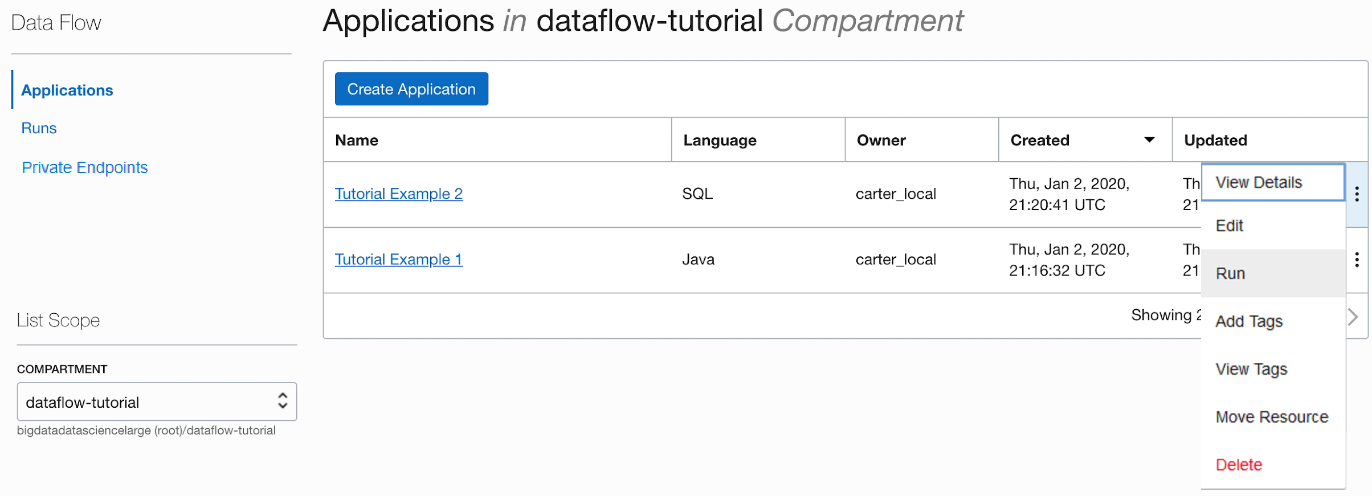Select Run from the actions menu

pos(1231,274)
